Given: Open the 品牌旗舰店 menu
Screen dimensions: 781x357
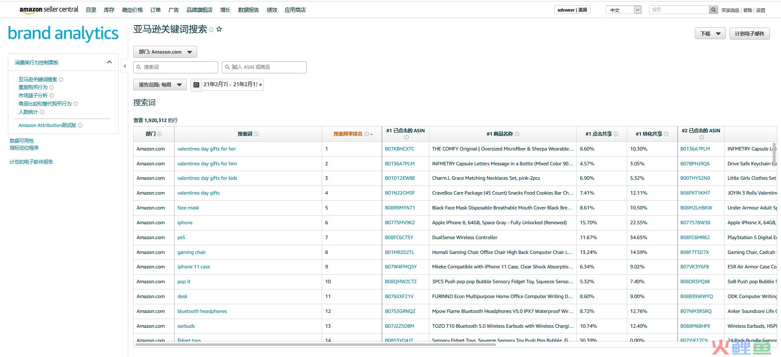Looking at the screenshot, I should (x=200, y=10).
